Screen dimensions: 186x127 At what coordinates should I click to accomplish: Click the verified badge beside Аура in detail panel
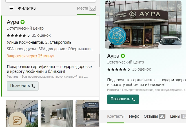pyautogui.click(x=123, y=56)
